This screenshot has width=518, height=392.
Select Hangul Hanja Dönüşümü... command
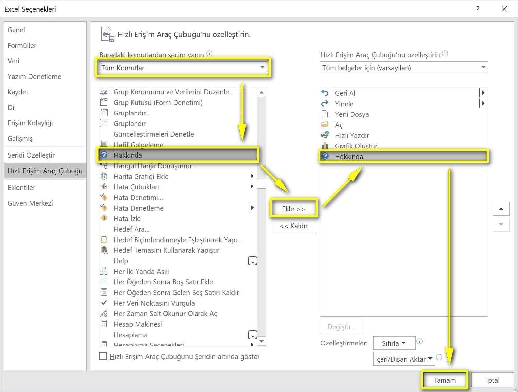[x=178, y=166]
